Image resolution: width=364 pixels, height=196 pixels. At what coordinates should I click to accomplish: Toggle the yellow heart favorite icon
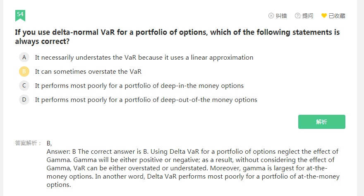point(324,16)
